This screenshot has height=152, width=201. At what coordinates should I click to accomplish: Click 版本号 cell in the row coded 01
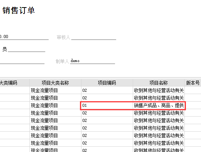[193, 105]
